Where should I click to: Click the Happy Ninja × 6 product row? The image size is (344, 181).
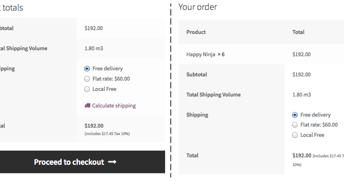coord(205,55)
